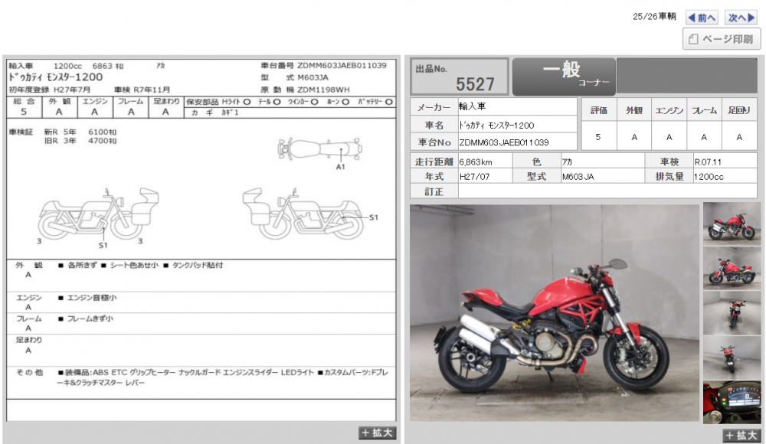Click the エンジン音極小 note
Viewport: 766px width, 444px height.
click(x=92, y=298)
